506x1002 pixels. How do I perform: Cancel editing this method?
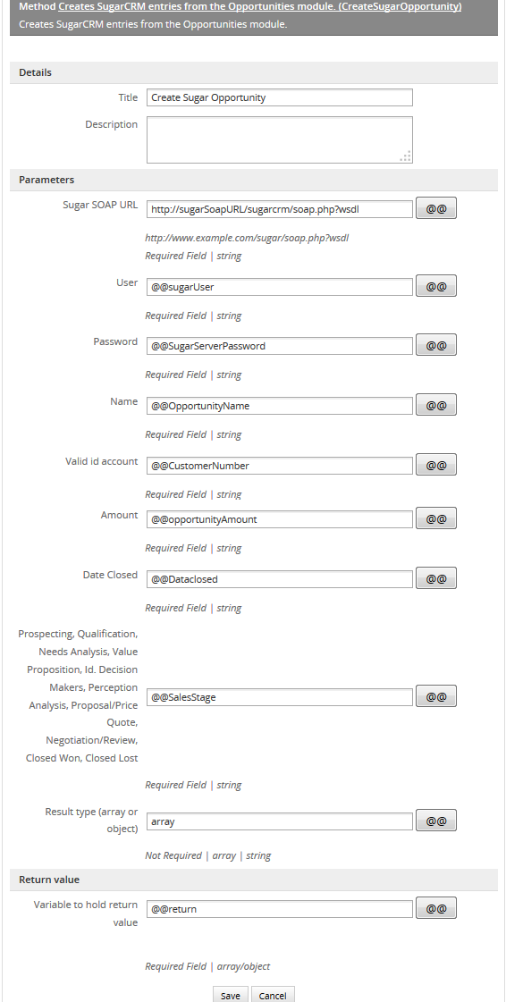273,995
